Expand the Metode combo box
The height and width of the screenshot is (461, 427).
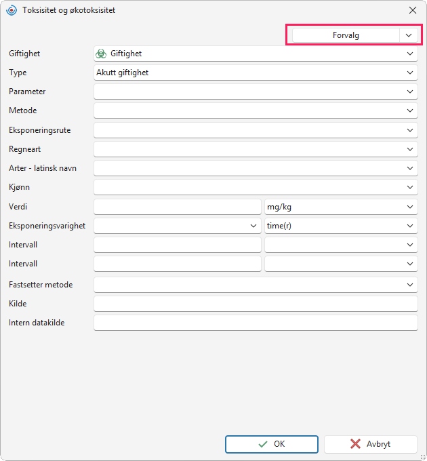[x=256, y=111]
